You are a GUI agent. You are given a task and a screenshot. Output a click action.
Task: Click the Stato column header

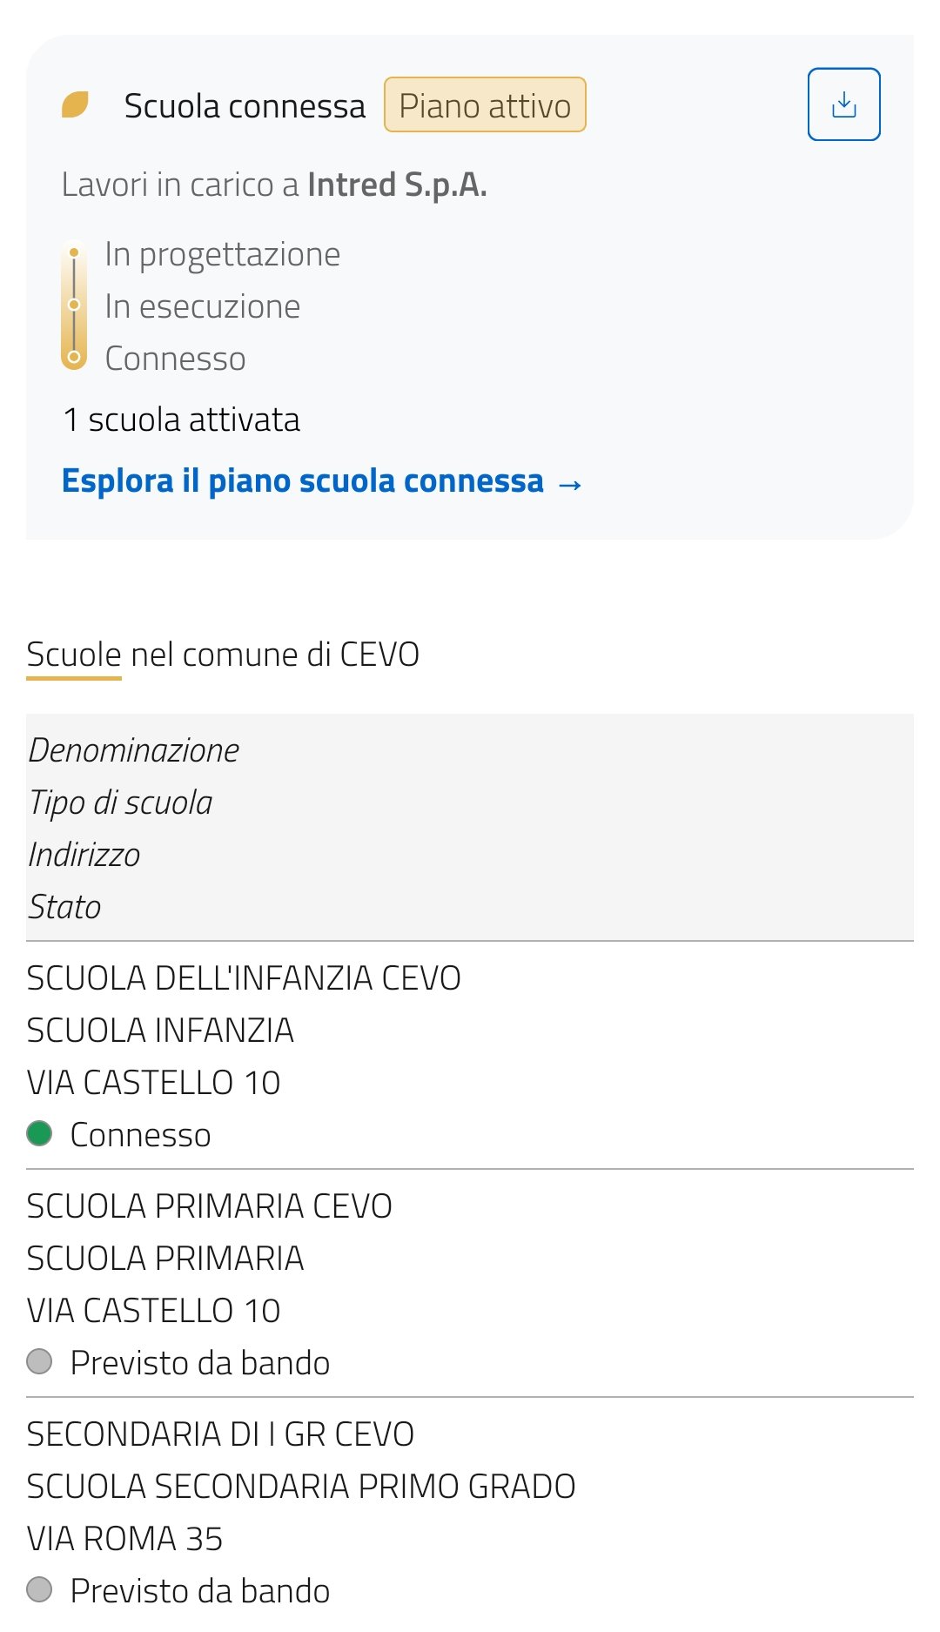pos(65,907)
